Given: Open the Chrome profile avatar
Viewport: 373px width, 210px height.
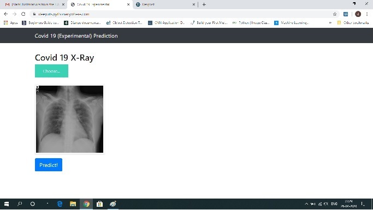Looking at the screenshot, I should point(358,14).
